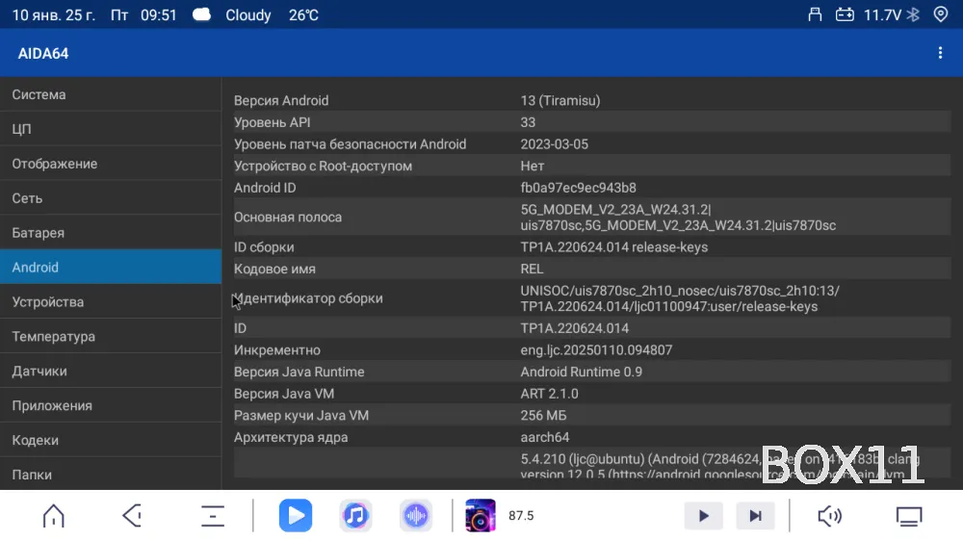Open the Отображение section
The width and height of the screenshot is (963, 541).
(x=111, y=164)
